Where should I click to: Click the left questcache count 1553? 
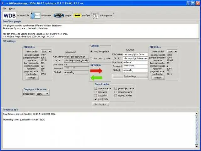43,74
